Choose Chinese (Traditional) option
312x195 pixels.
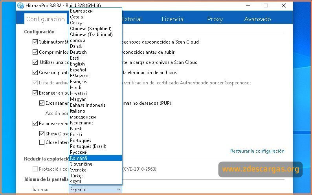95,35
